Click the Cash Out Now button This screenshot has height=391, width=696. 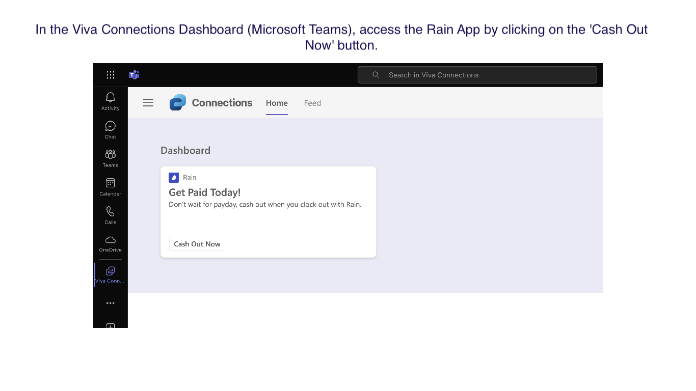point(197,244)
